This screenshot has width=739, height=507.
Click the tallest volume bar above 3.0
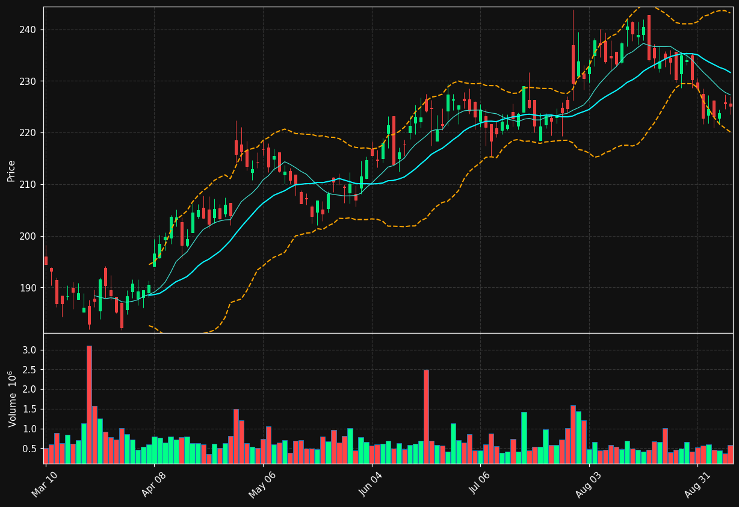tap(89, 405)
